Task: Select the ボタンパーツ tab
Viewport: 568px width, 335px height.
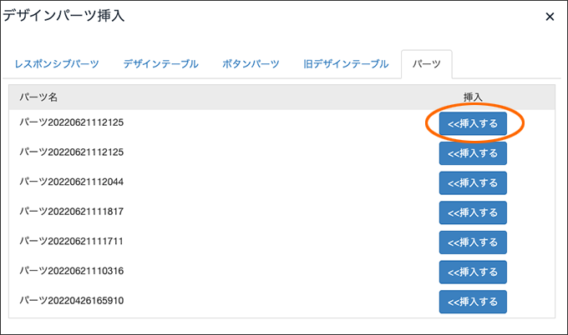Action: pos(251,64)
